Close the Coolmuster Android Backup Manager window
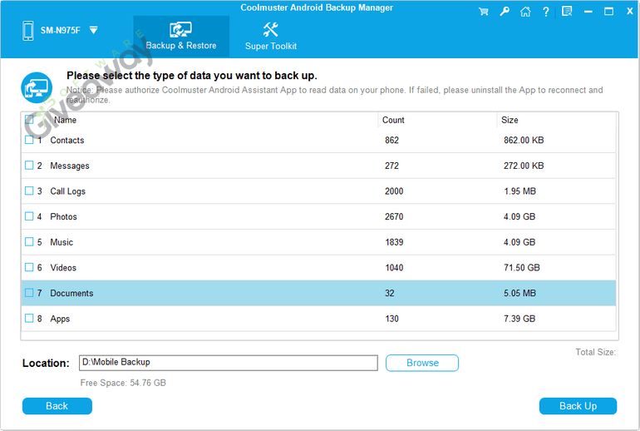The image size is (640, 431). pyautogui.click(x=630, y=12)
